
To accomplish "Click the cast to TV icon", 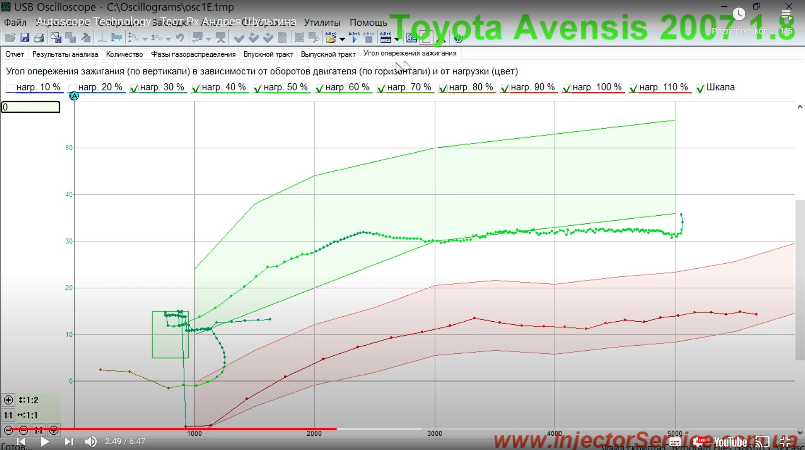I will [x=763, y=442].
